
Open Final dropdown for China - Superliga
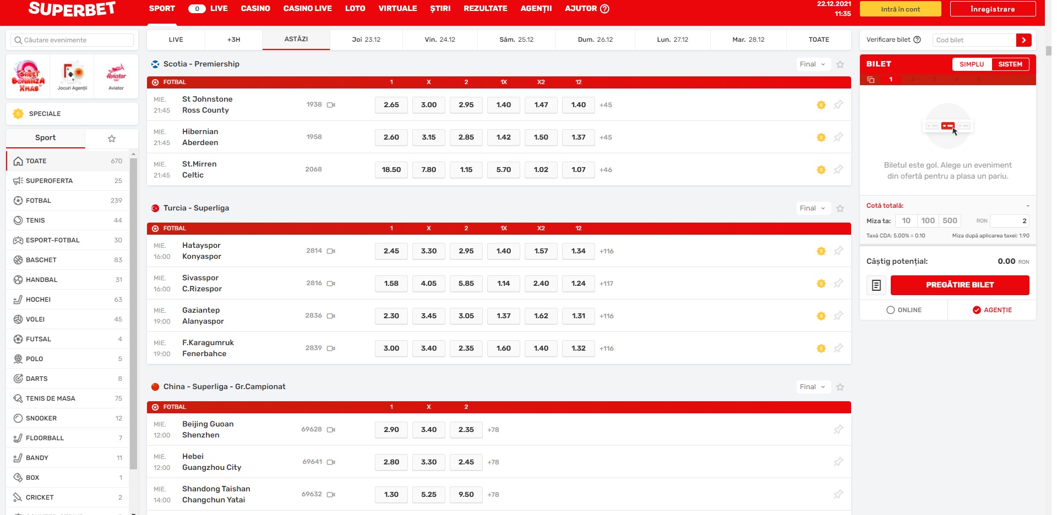click(x=813, y=387)
